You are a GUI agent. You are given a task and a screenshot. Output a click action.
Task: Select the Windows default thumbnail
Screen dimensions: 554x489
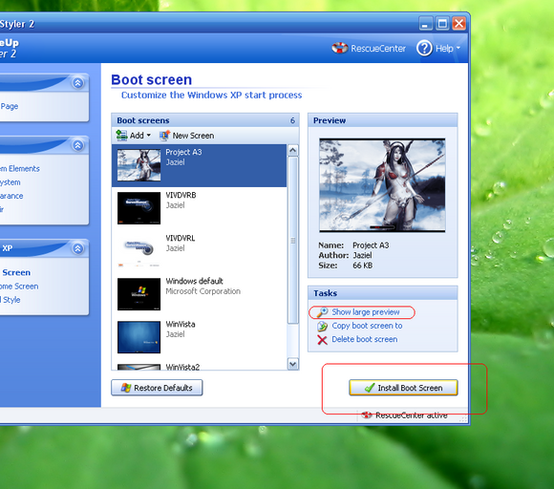[x=138, y=294]
